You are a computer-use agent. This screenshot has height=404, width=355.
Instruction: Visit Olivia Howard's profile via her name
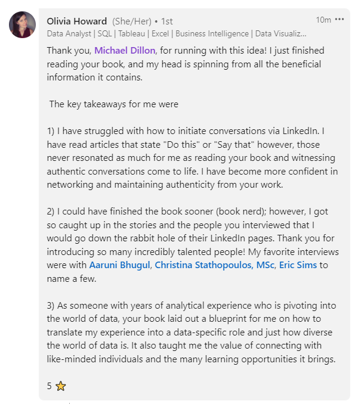point(76,21)
